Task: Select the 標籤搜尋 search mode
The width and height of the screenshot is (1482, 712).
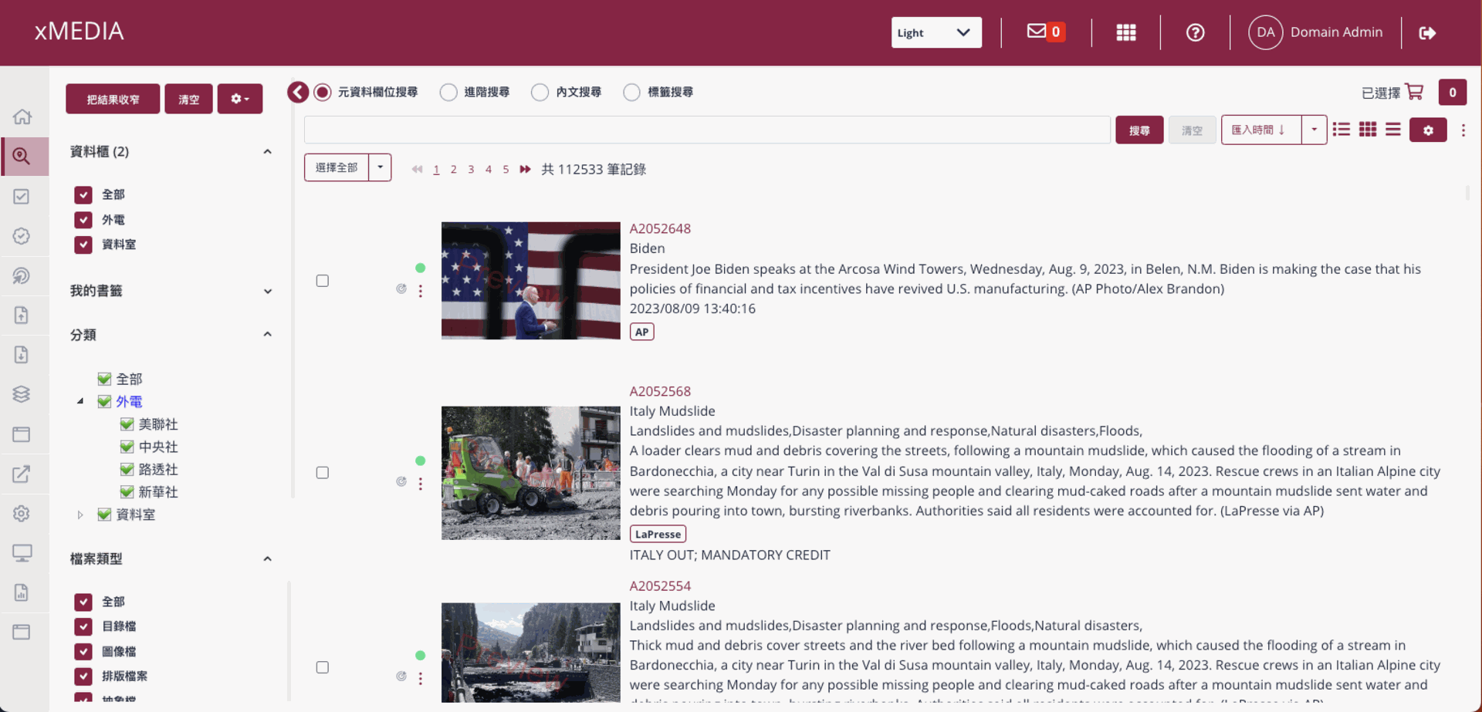Action: (x=631, y=93)
